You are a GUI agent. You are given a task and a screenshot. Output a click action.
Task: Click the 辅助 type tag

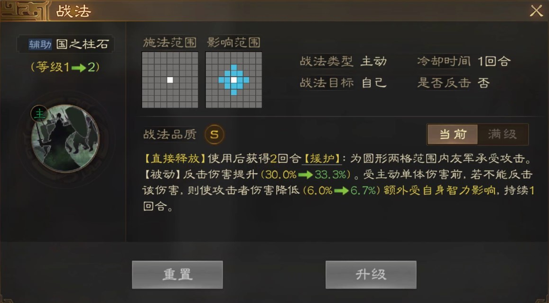point(40,45)
